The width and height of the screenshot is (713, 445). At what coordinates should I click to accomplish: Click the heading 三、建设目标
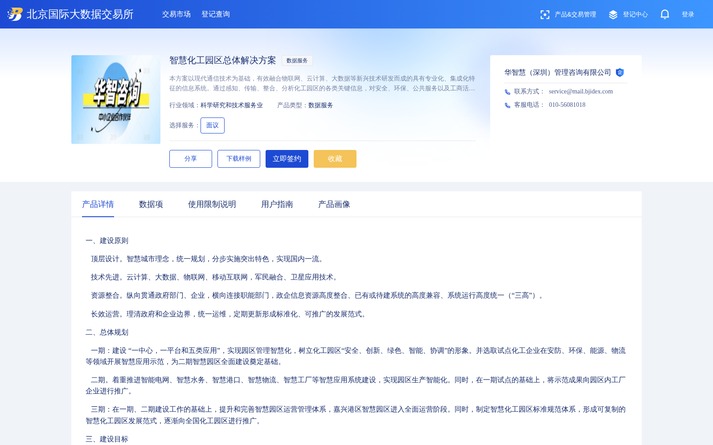click(x=107, y=439)
